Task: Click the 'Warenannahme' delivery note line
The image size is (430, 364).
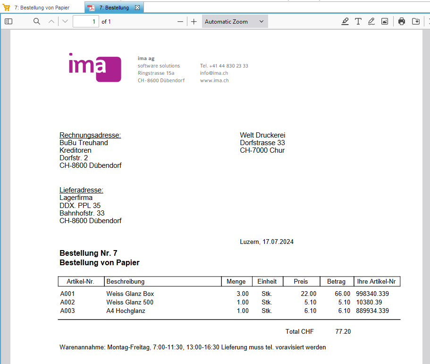Action: (193, 347)
